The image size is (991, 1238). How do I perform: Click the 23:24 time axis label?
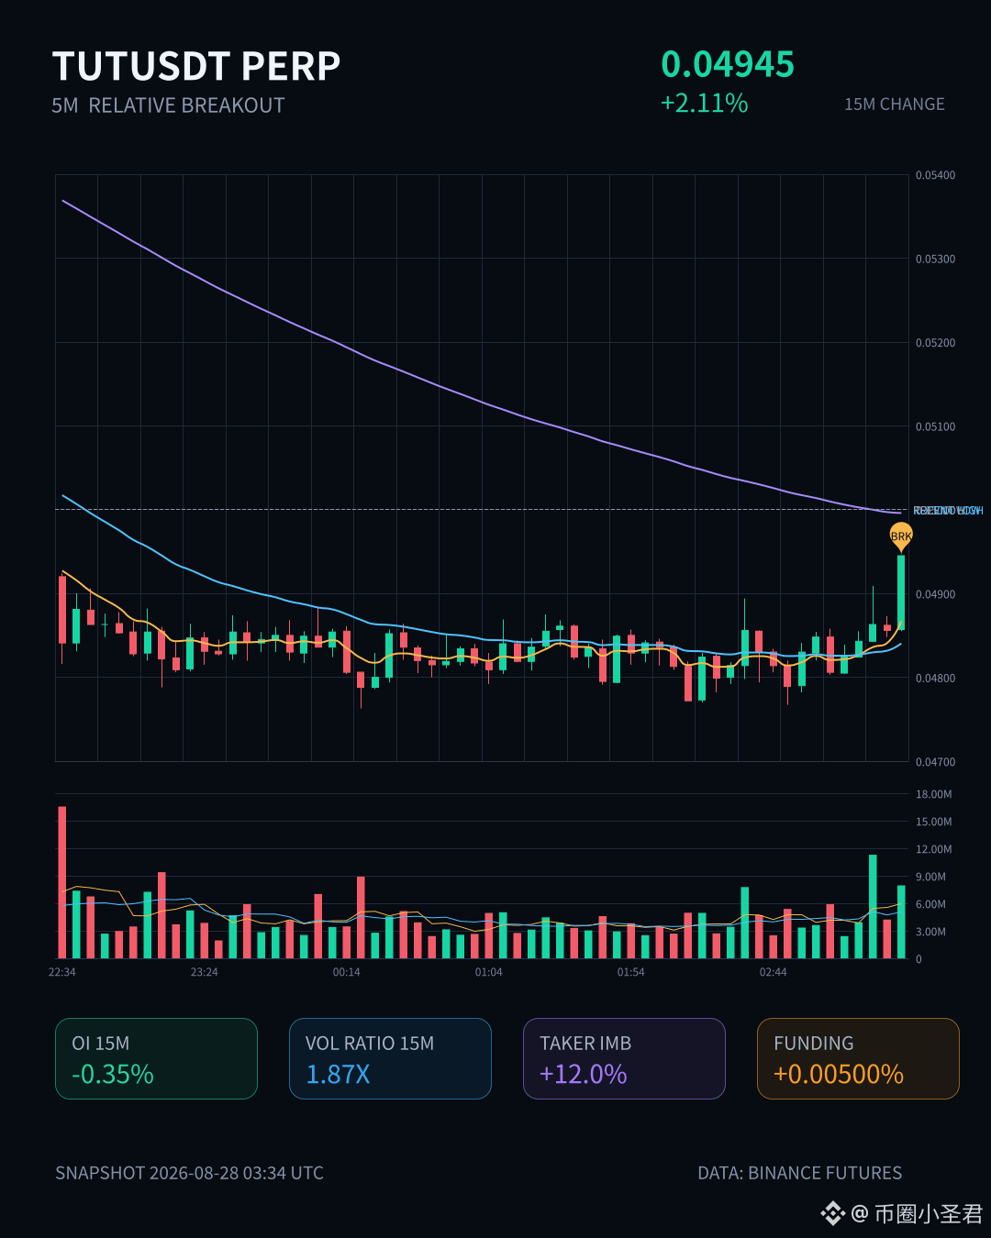pos(205,972)
